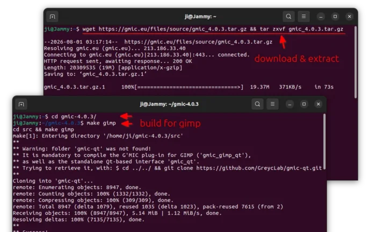Click github.com/GreycLab/gmic-qt.git URL
The width and height of the screenshot is (376, 232).
[x=259, y=168]
